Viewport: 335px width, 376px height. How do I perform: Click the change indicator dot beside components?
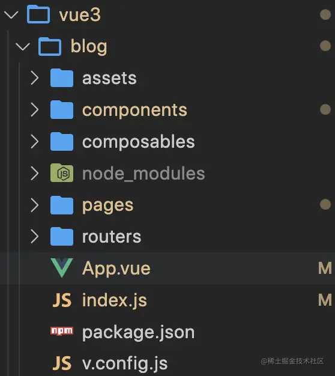click(325, 109)
